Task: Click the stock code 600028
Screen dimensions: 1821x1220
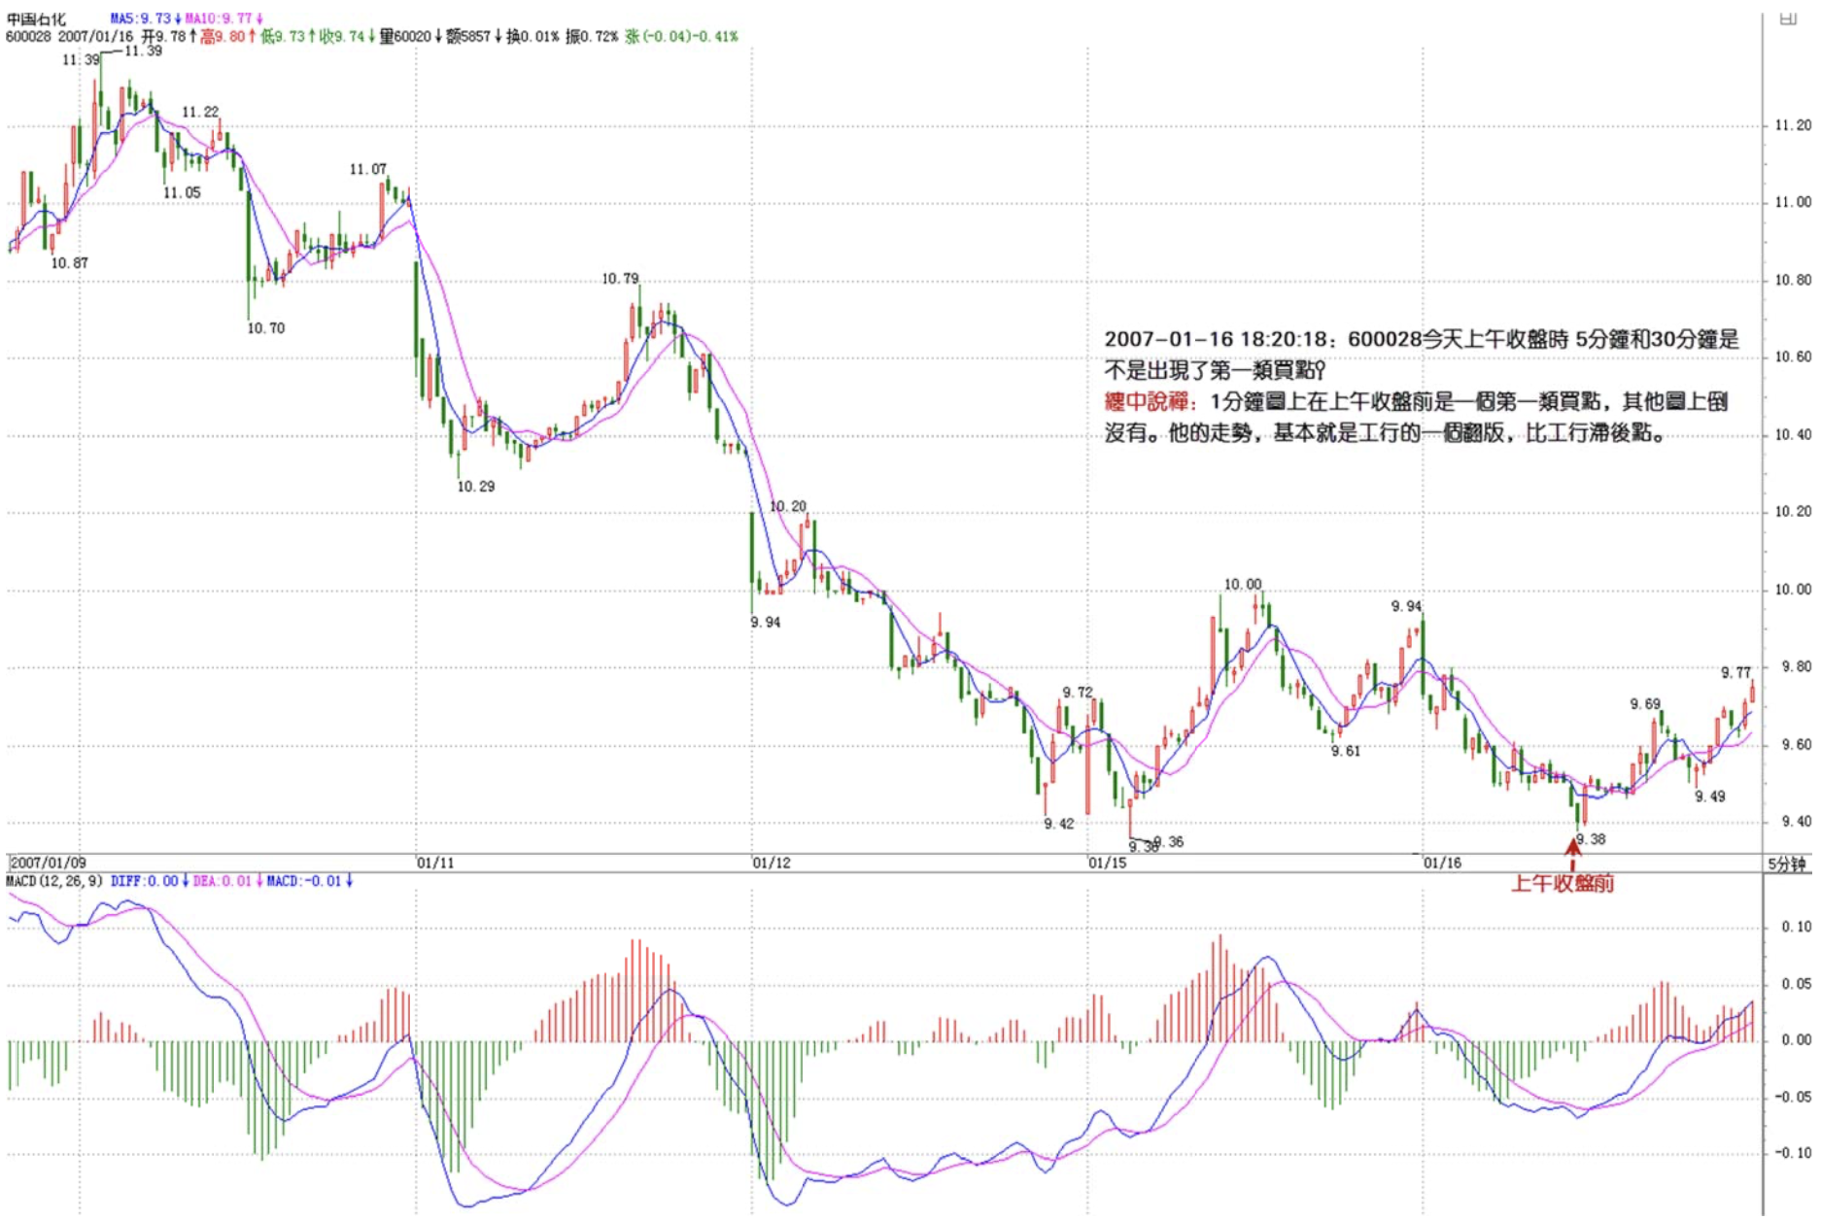Action: 28,37
